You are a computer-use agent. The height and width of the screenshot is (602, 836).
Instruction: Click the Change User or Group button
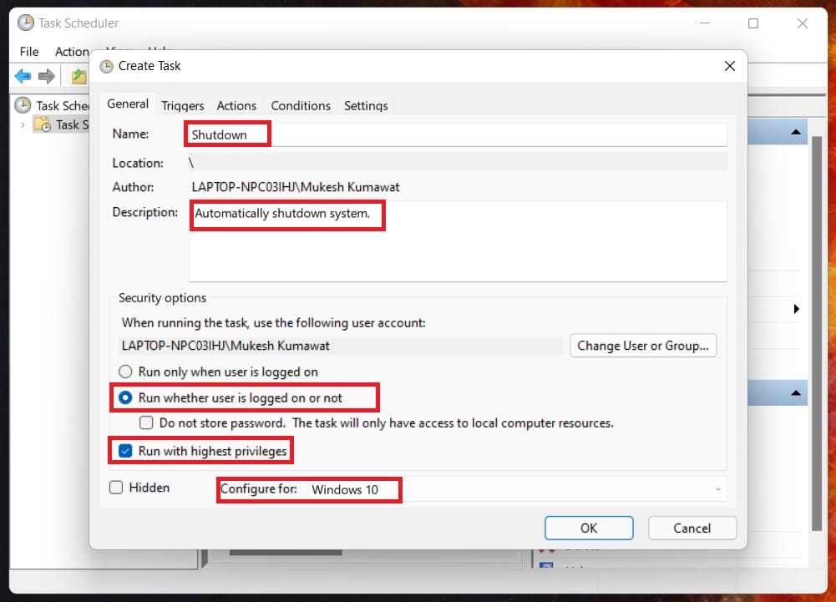point(643,346)
